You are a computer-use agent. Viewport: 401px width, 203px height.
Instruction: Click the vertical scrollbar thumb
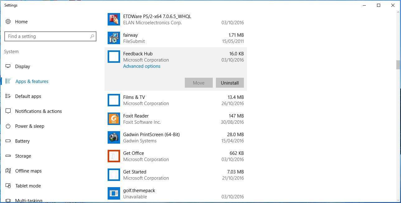(x=398, y=65)
